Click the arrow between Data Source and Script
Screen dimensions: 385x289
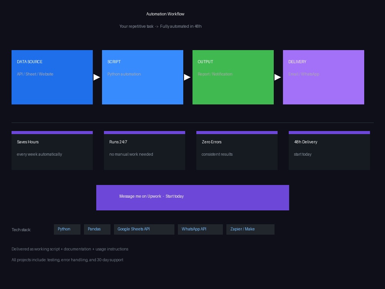tap(97, 77)
